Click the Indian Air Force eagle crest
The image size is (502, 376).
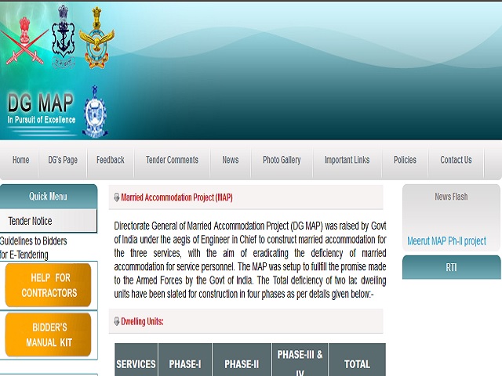click(96, 38)
